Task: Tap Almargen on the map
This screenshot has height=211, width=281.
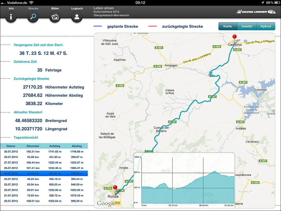Action: pos(171,65)
